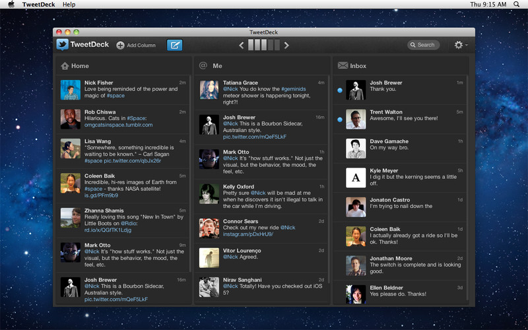Click Nick Fisher's profile picture
The height and width of the screenshot is (330, 528).
pyautogui.click(x=71, y=90)
